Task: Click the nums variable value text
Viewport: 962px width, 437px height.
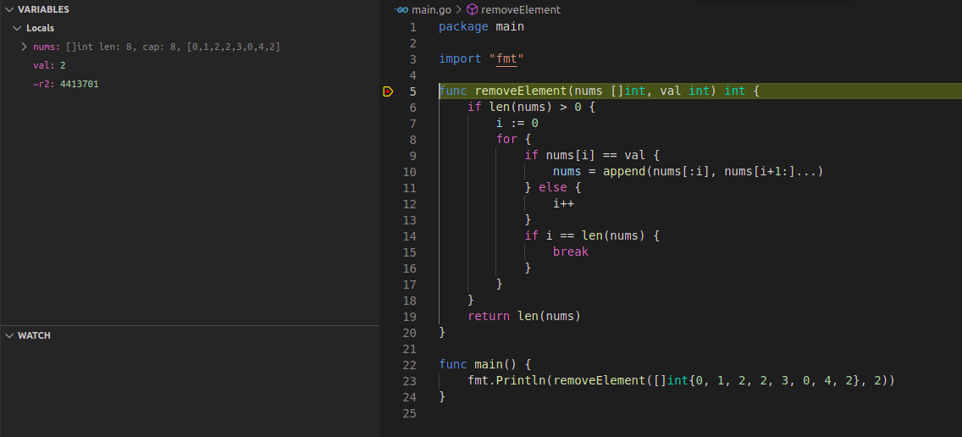Action: click(173, 47)
